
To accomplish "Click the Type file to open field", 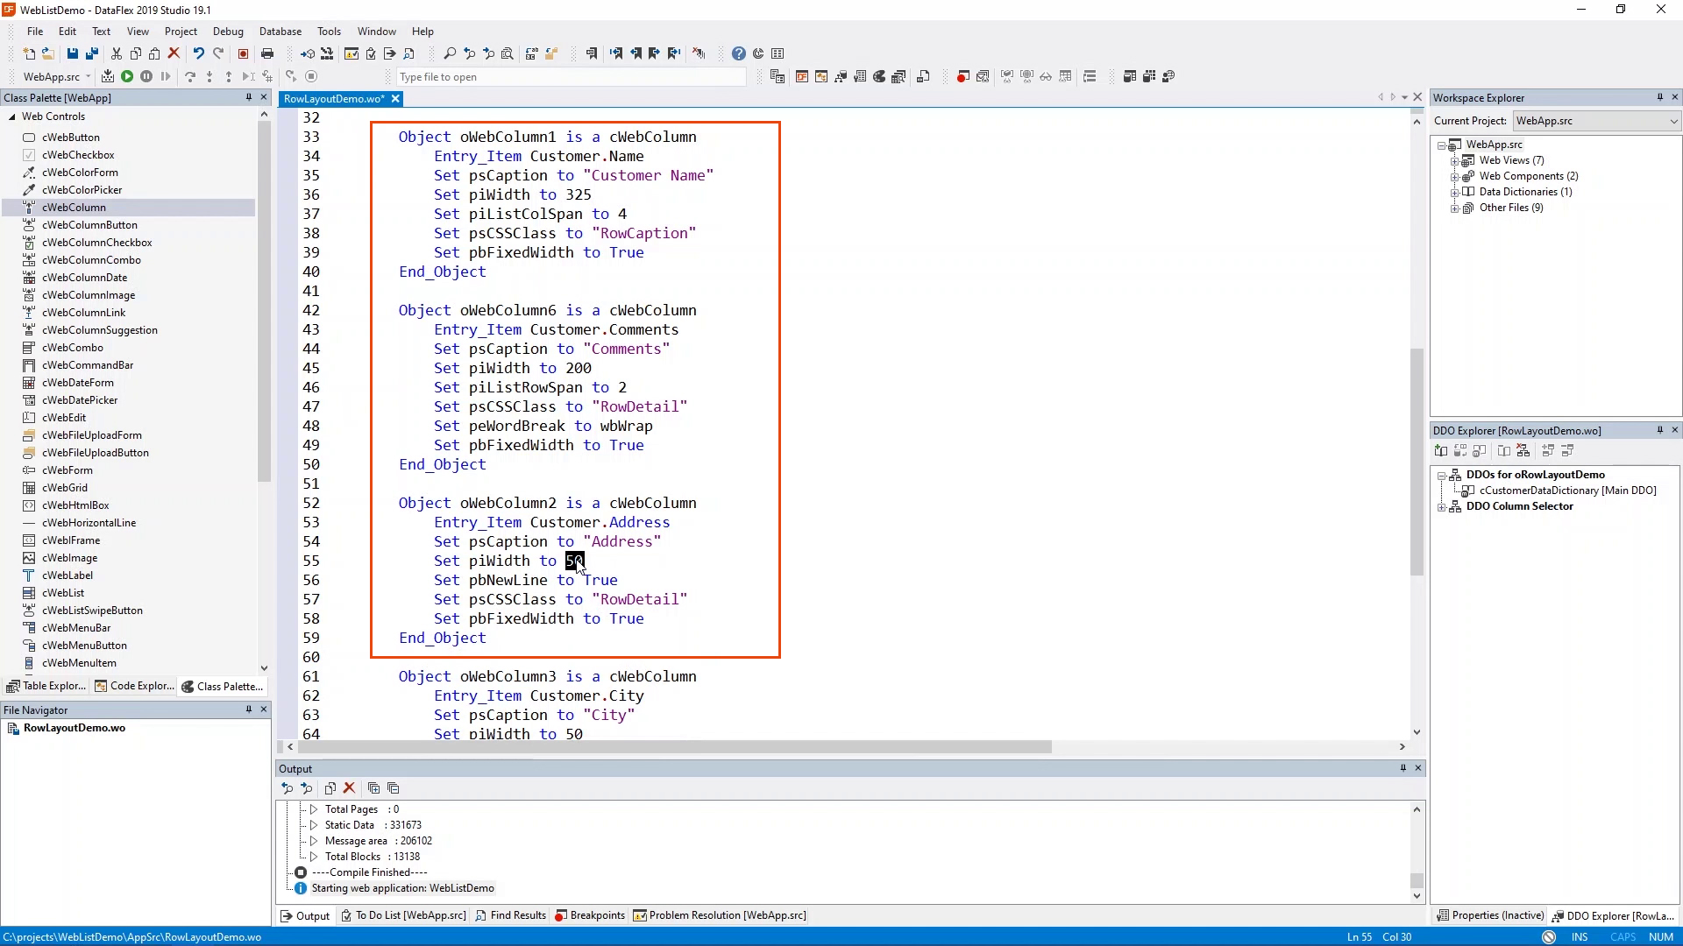I will pos(570,77).
